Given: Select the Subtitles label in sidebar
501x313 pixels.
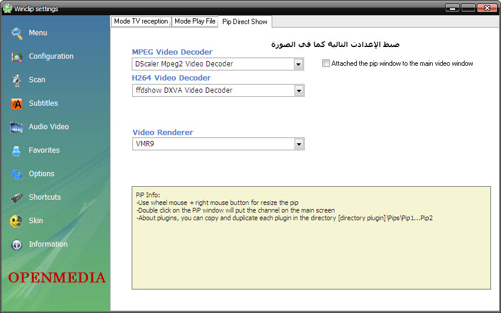Looking at the screenshot, I should point(44,103).
